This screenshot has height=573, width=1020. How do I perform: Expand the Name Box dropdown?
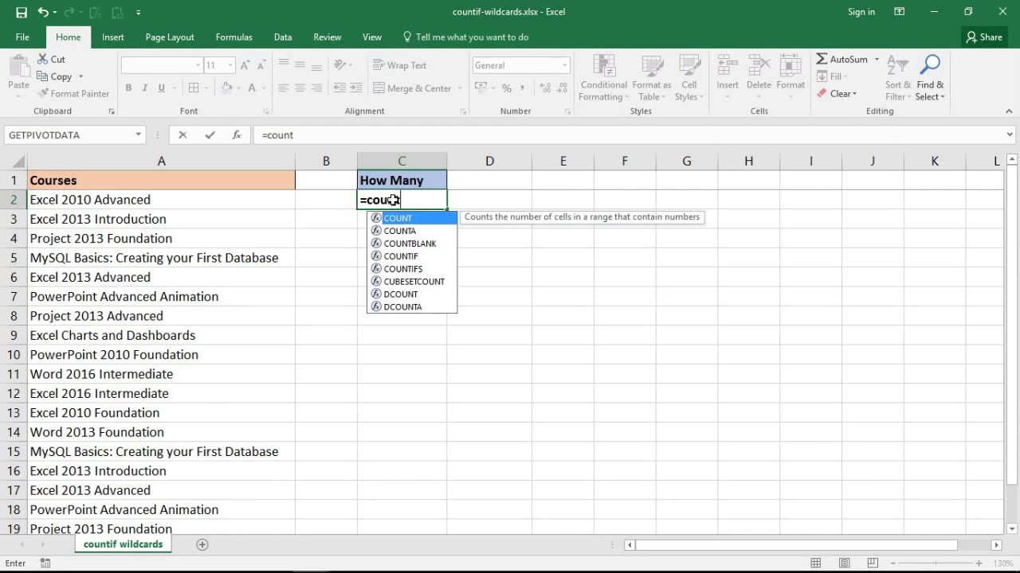pos(138,135)
